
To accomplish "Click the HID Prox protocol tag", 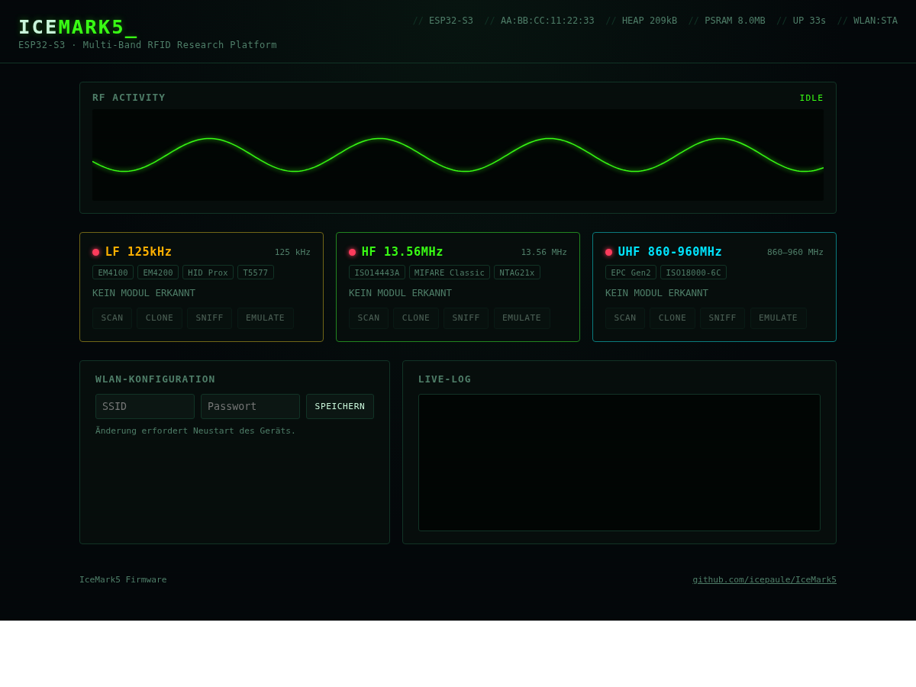I will click(208, 273).
